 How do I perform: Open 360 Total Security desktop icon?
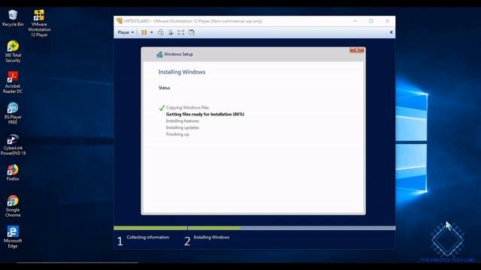click(13, 52)
